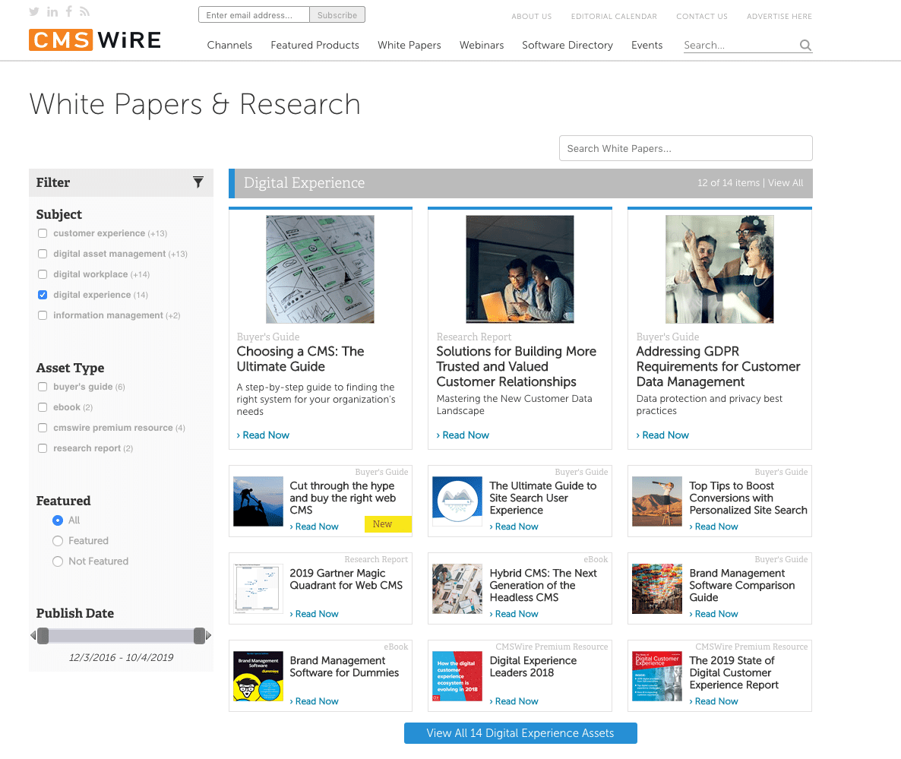
Task: Open the Software Directory menu item
Action: (x=567, y=45)
